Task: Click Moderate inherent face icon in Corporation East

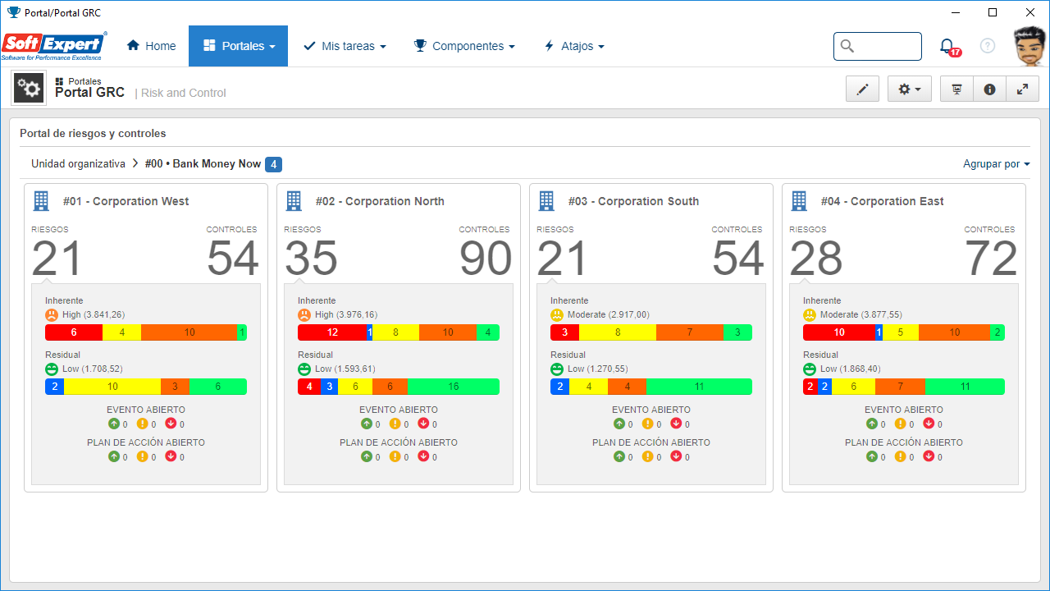Action: [x=810, y=314]
